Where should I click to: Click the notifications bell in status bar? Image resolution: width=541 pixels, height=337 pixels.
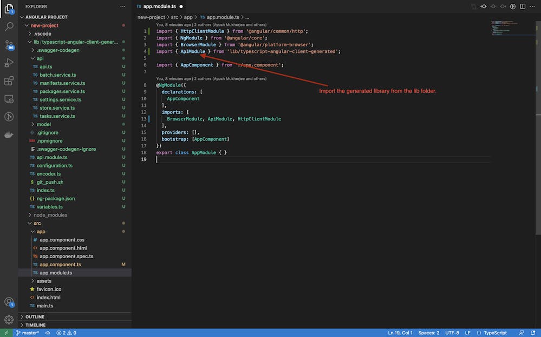(x=532, y=333)
